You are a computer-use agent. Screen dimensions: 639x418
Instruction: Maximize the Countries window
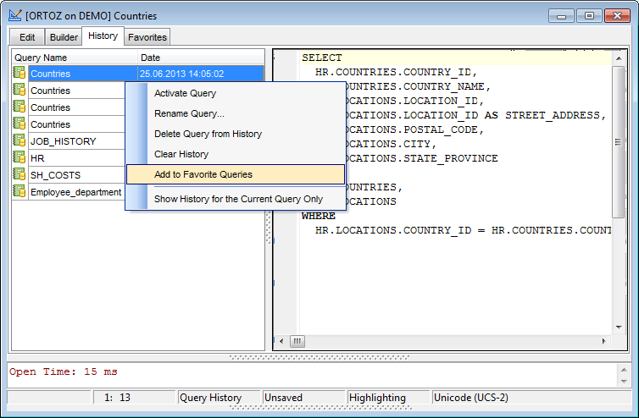pyautogui.click(x=589, y=16)
